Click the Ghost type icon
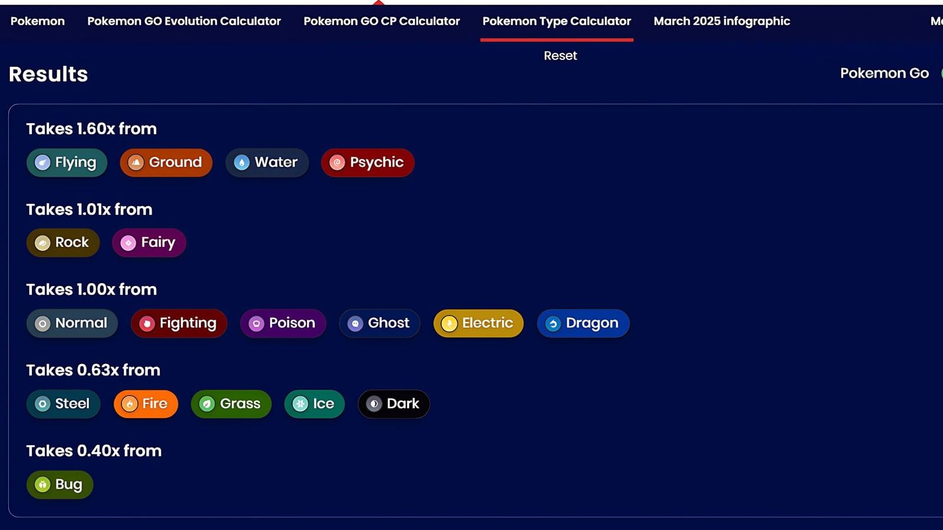Image resolution: width=943 pixels, height=530 pixels. click(355, 323)
